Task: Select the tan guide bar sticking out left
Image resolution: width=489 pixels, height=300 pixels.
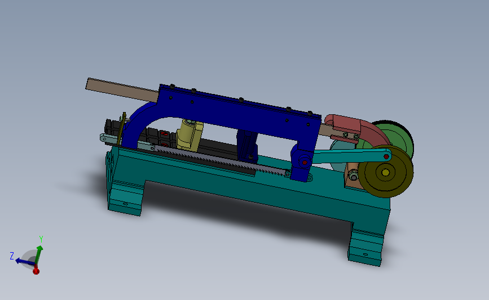Action: (x=122, y=89)
